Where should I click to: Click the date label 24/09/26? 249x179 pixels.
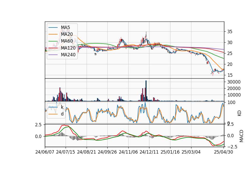107,152
